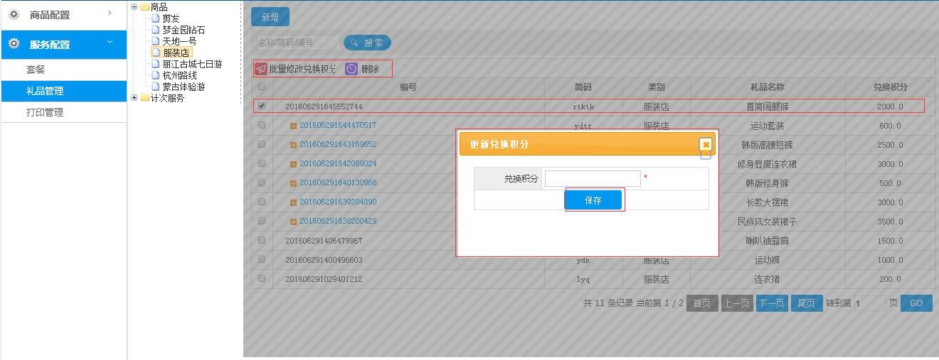Click the GO page jump button
This screenshot has width=939, height=360.
(916, 303)
